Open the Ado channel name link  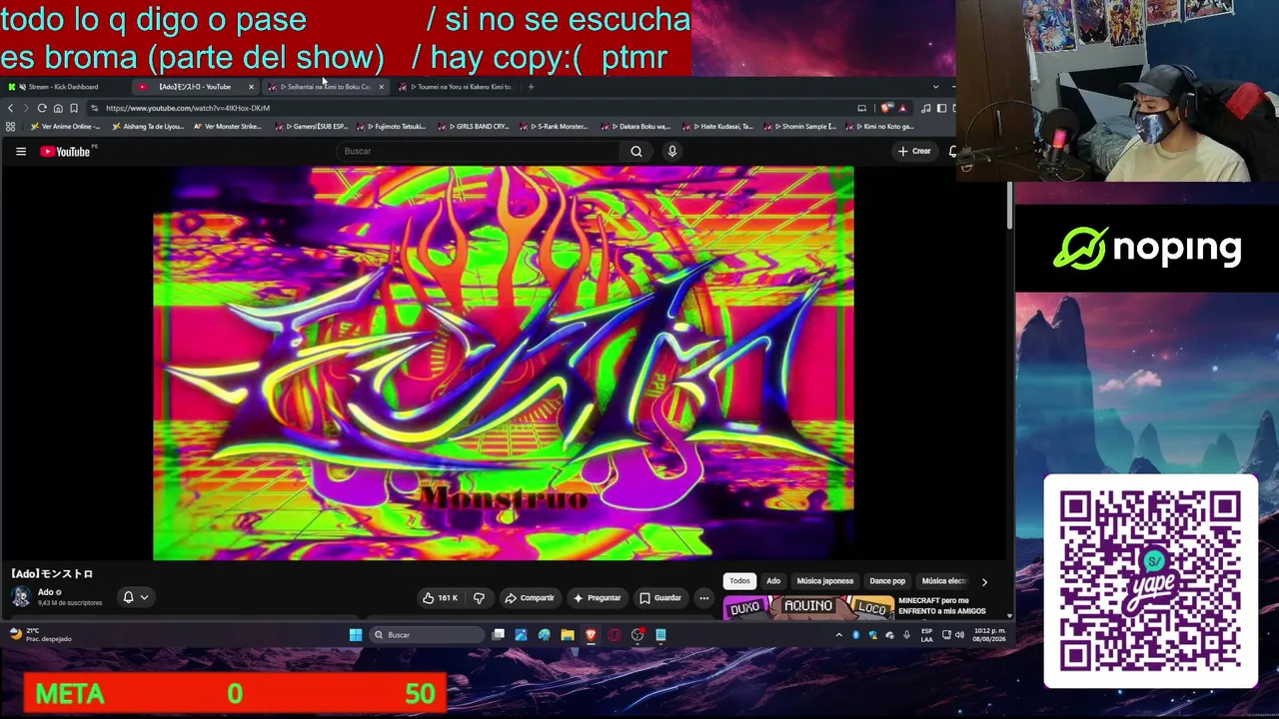(x=46, y=592)
